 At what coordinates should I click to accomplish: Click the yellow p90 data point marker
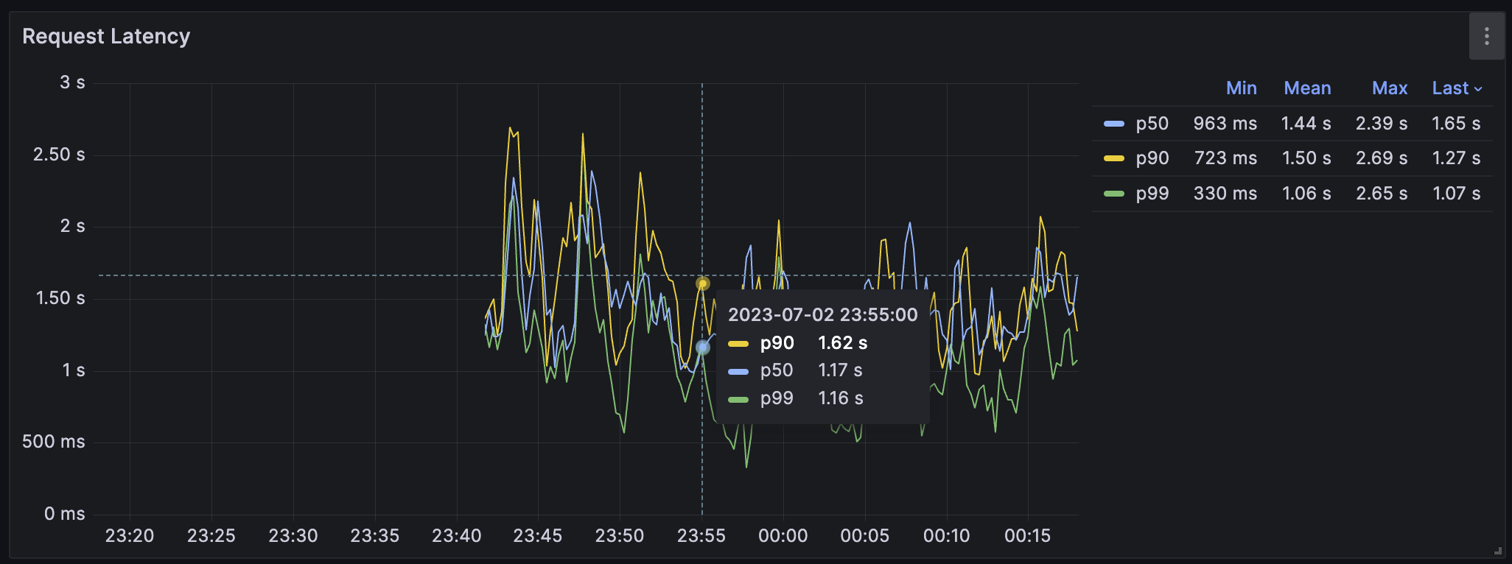(702, 283)
